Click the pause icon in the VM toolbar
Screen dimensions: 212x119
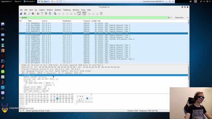pyautogui.click(x=52, y=1)
